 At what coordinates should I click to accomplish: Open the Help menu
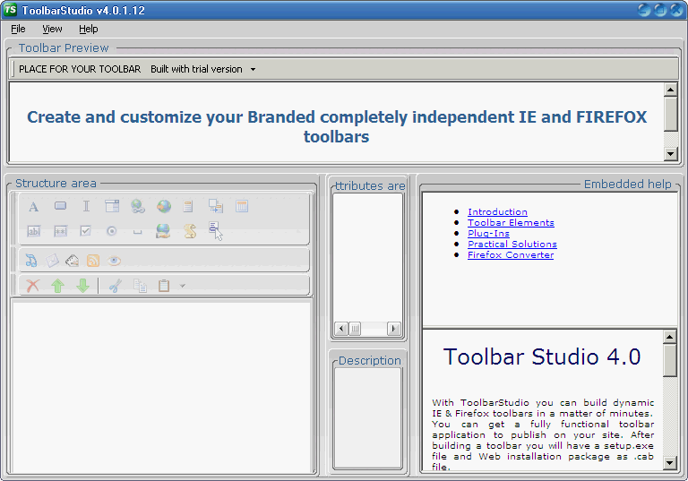click(88, 29)
